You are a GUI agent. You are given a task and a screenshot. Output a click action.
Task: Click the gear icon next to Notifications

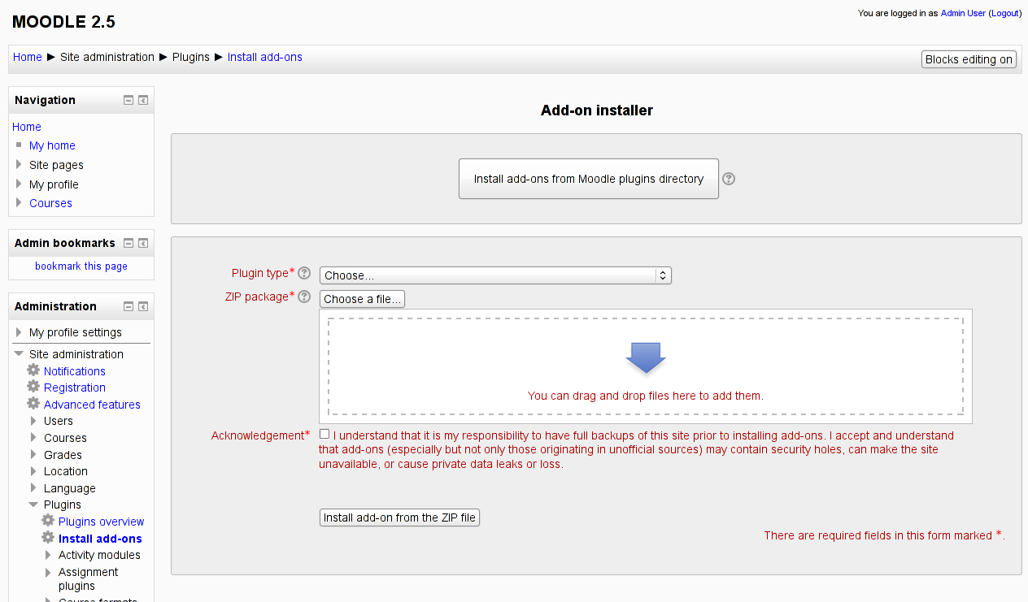(x=33, y=370)
